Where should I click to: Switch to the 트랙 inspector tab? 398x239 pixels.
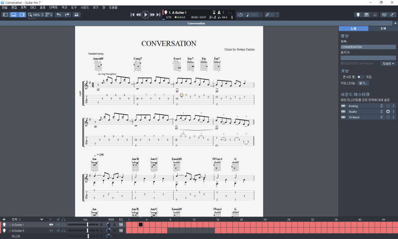pos(383,29)
